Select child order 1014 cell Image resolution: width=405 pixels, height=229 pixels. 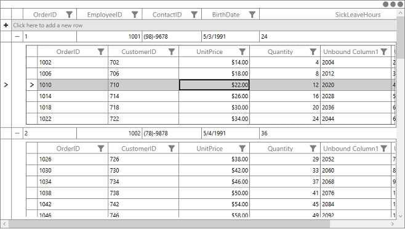point(73,96)
